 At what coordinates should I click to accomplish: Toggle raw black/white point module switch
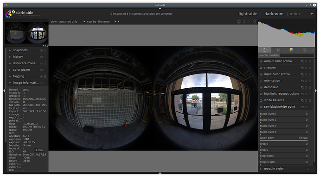(261, 107)
